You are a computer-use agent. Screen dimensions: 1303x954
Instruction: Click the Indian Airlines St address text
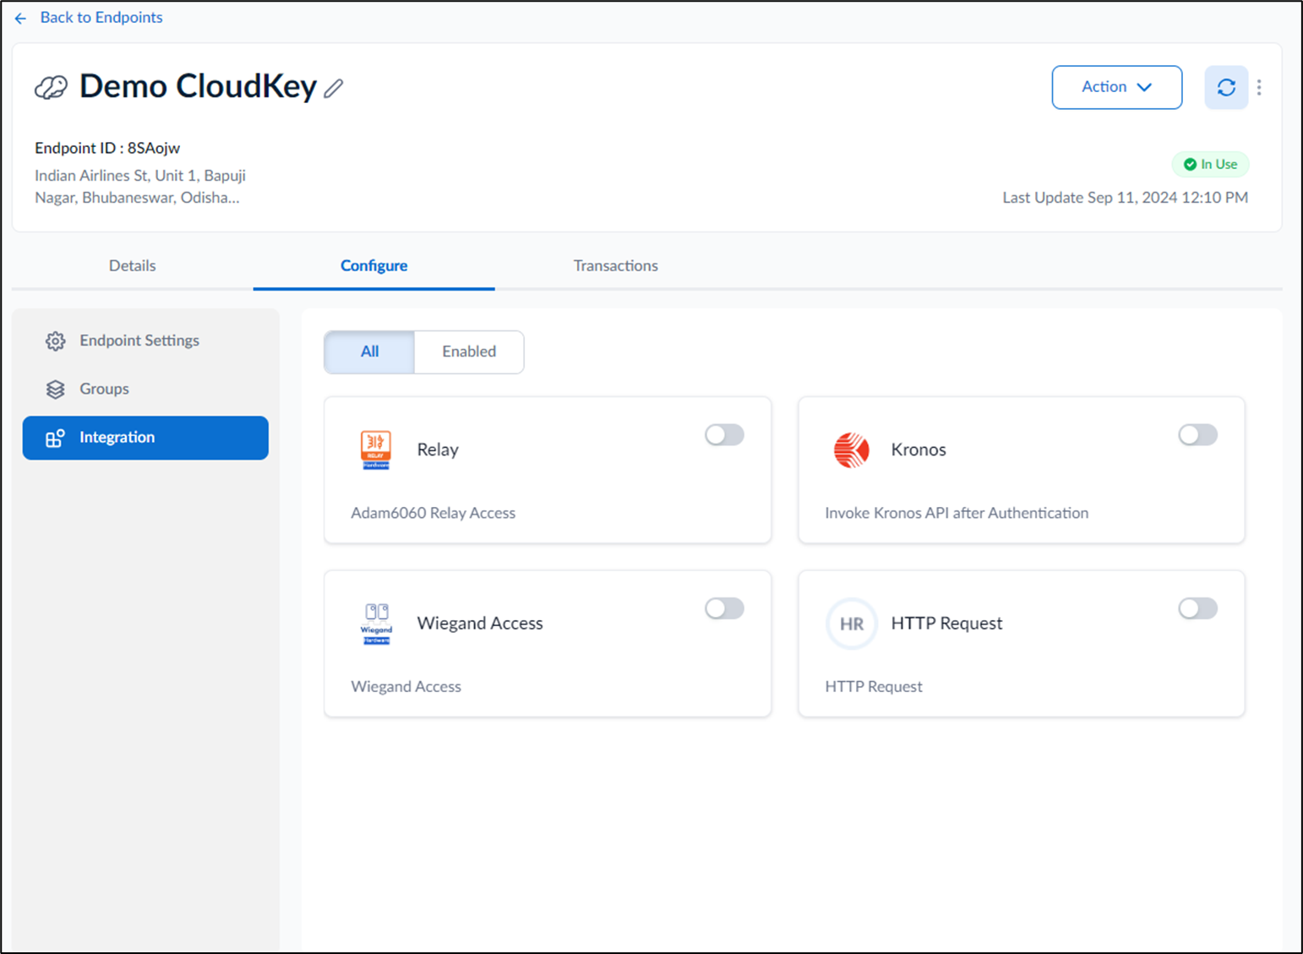(140, 187)
